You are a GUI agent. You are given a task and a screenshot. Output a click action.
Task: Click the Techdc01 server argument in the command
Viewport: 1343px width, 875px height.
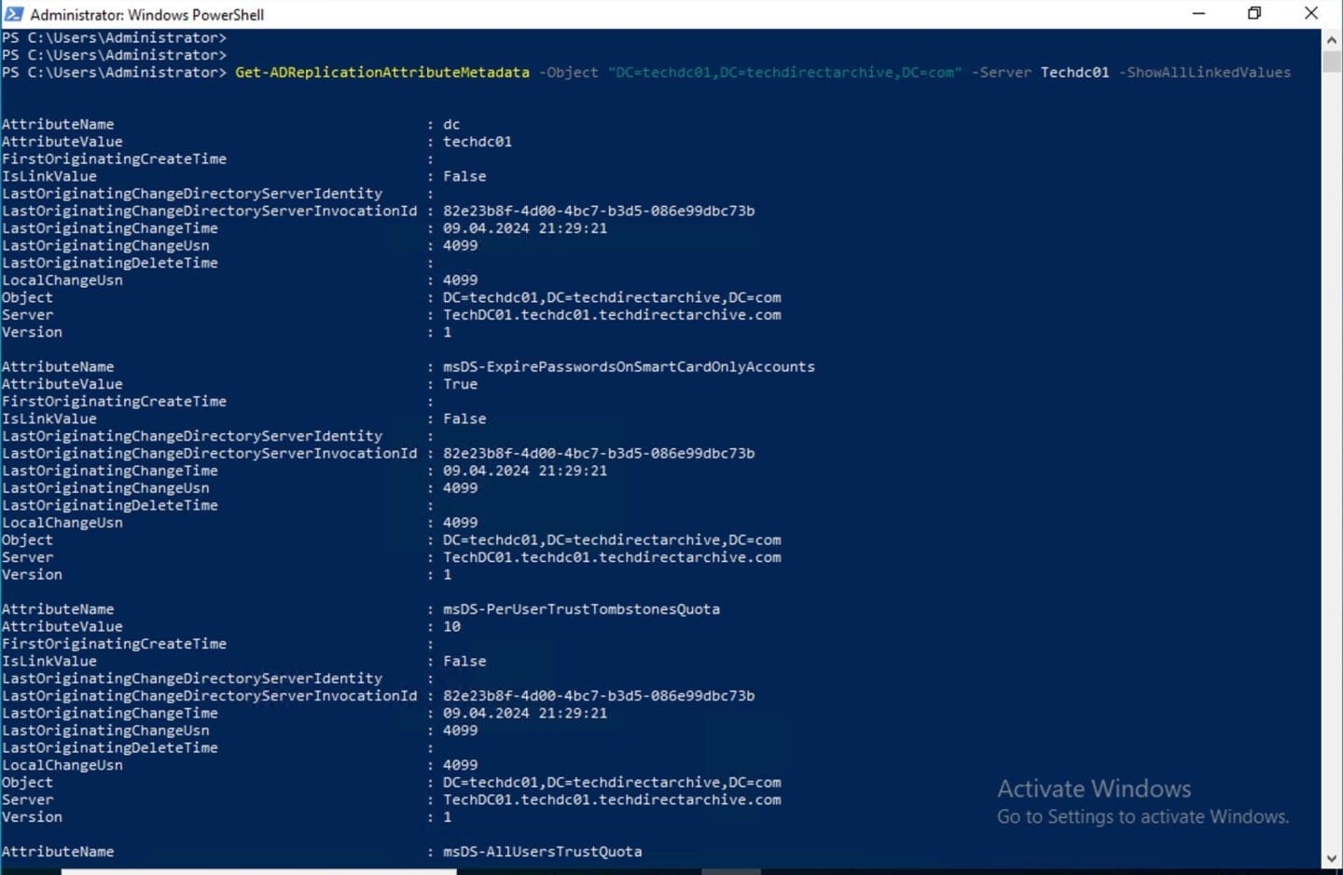coord(1074,73)
